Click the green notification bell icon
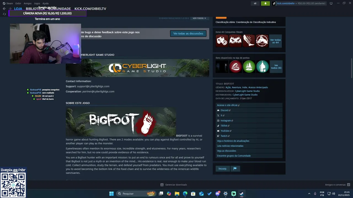Screen dimensions: 353x198 click(265, 3)
